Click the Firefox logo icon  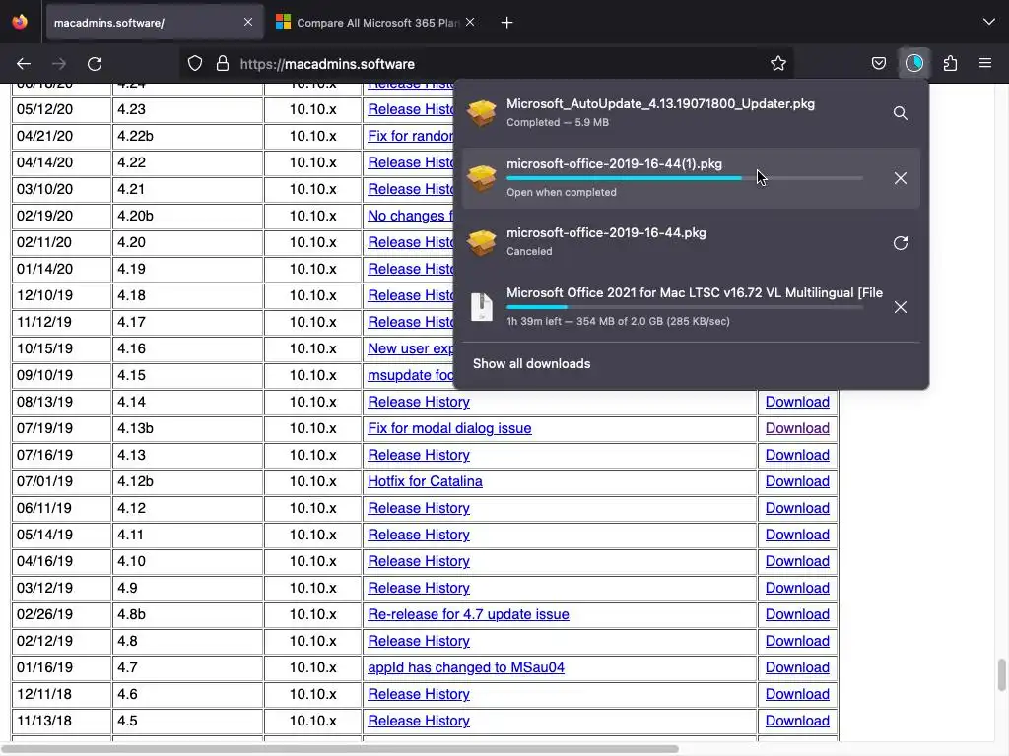[x=20, y=22]
